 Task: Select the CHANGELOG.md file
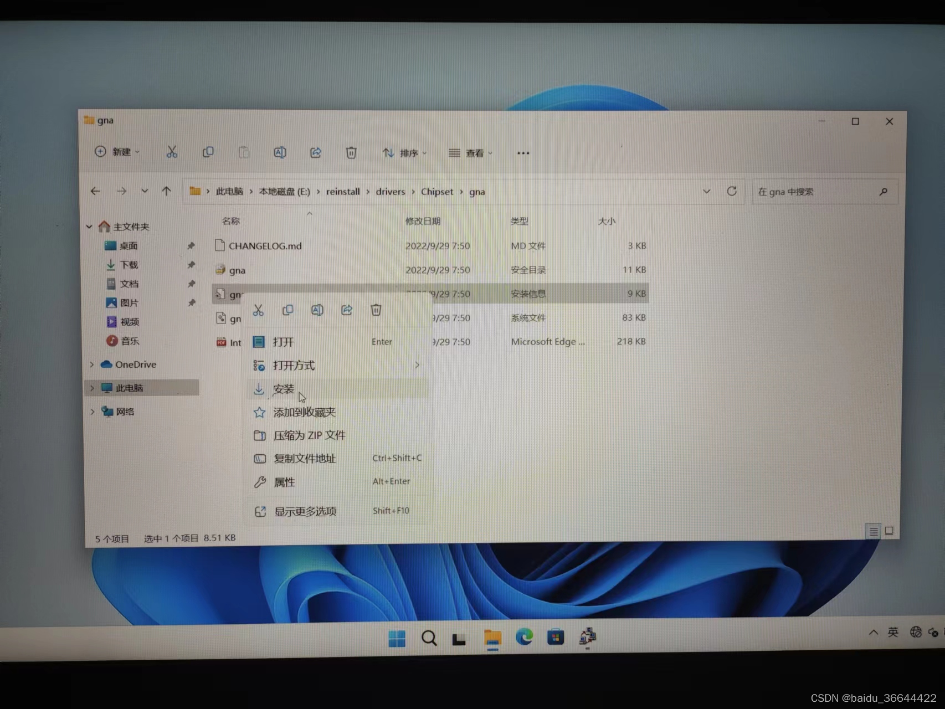[430, 245]
